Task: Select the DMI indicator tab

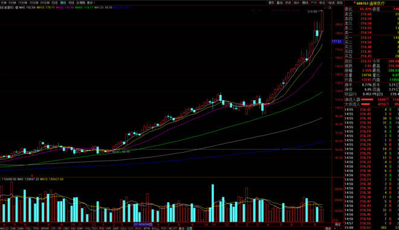Action: point(13,228)
